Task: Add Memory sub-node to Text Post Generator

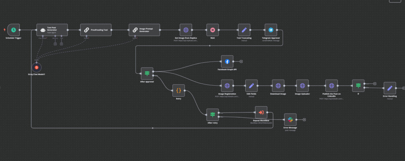Action: [55, 43]
